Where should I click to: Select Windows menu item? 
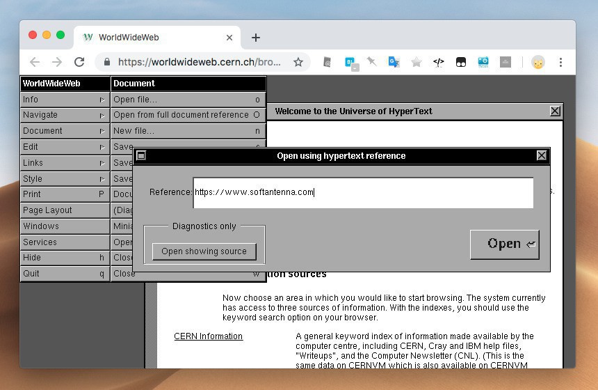[65, 226]
